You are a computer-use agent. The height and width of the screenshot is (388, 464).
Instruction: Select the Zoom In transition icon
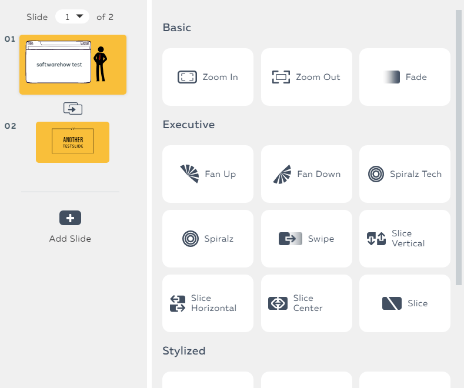pyautogui.click(x=187, y=77)
